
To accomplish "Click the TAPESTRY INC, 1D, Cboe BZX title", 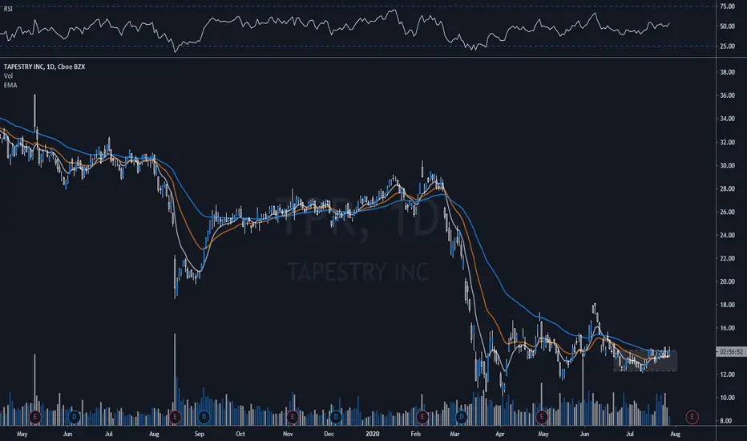I will click(x=44, y=67).
